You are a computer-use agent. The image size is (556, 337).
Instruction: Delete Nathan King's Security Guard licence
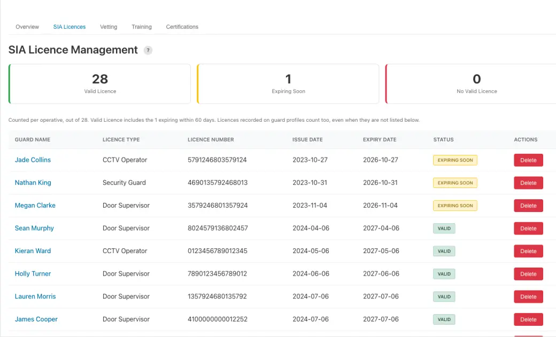tap(528, 183)
